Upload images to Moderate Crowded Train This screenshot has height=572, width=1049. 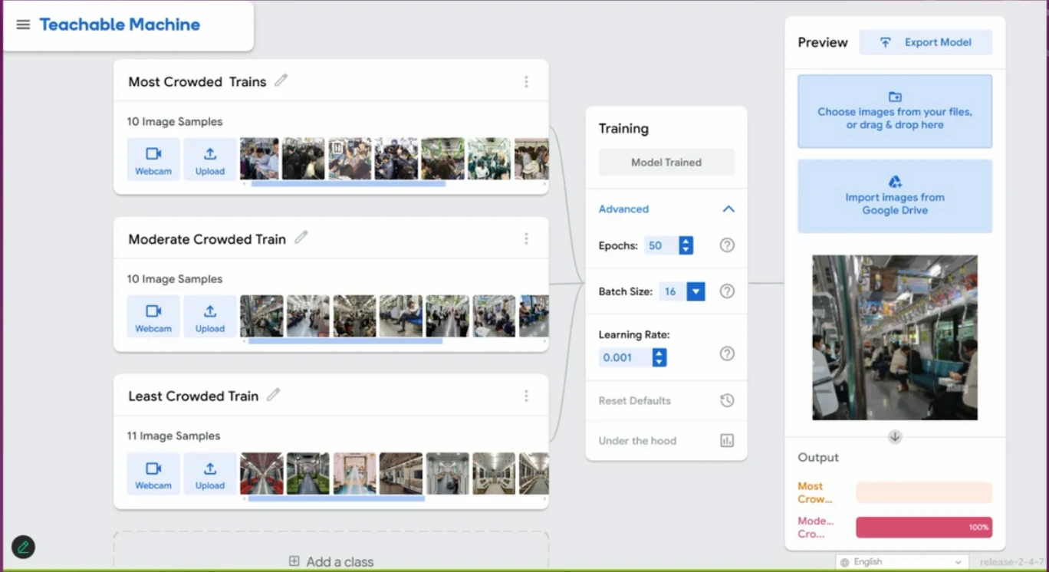(210, 317)
